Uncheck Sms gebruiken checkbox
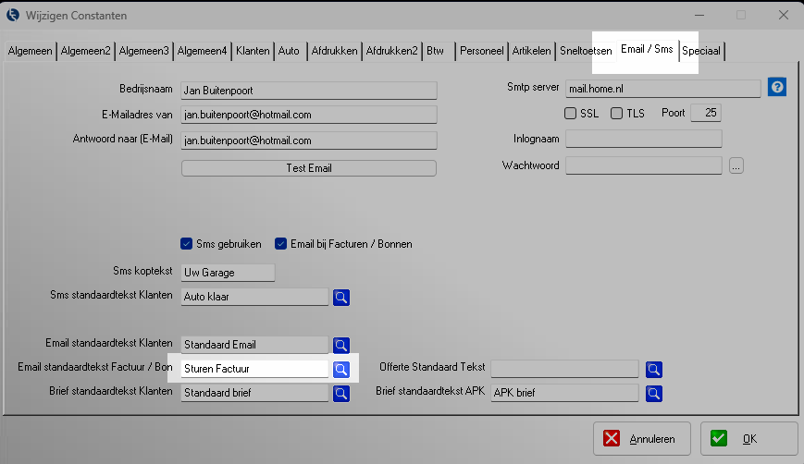804x464 pixels. tap(186, 244)
